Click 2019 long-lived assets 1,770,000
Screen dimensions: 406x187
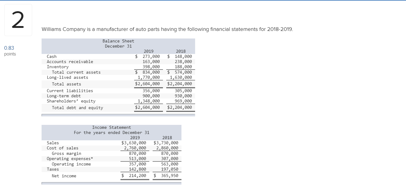149,77
